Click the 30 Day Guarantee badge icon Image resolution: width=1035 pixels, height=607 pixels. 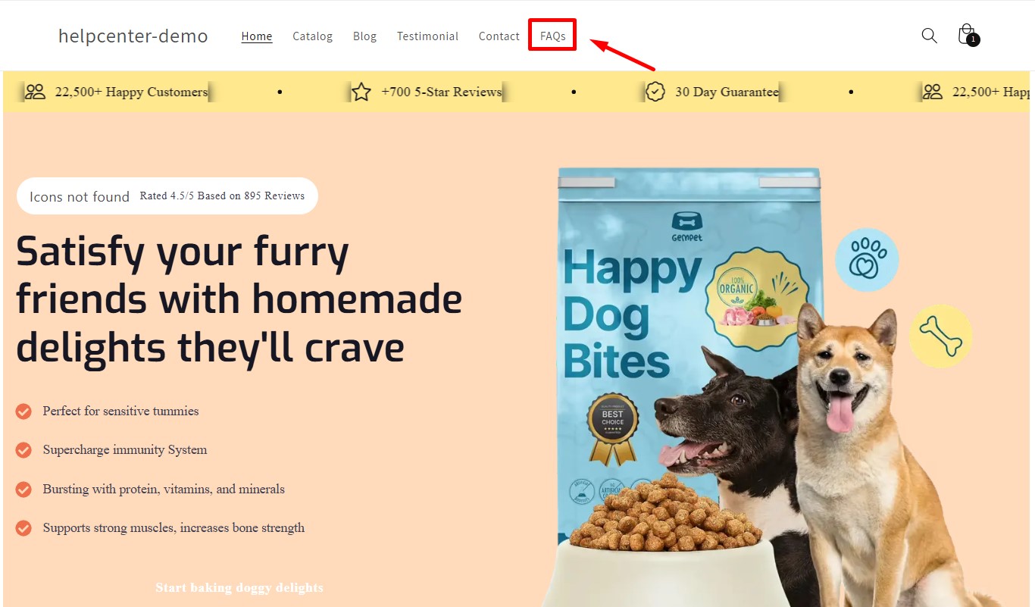(655, 92)
